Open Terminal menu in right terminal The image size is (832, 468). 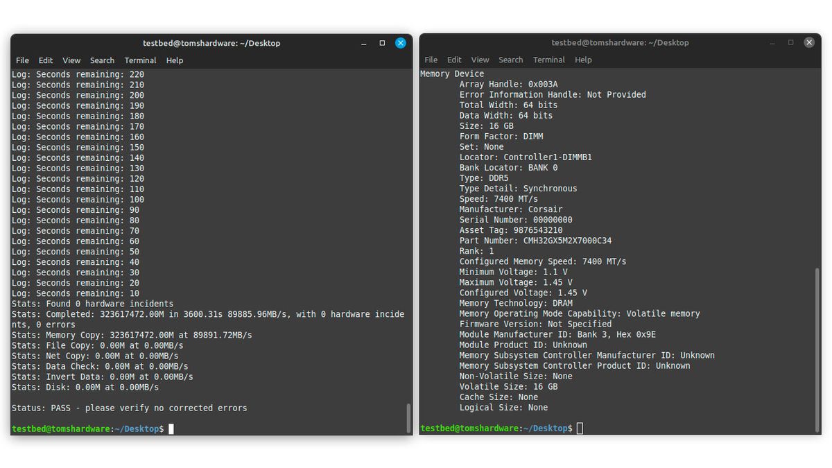[x=549, y=60]
